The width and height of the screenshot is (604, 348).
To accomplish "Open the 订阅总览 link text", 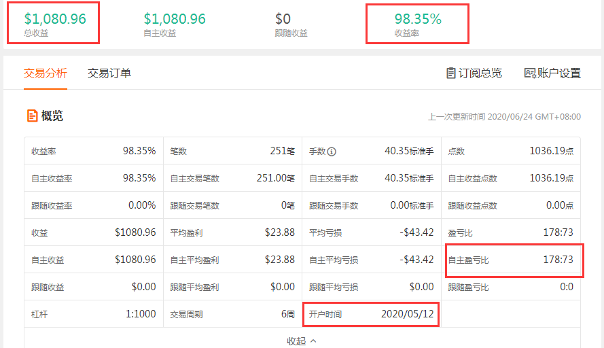I will 480,73.
